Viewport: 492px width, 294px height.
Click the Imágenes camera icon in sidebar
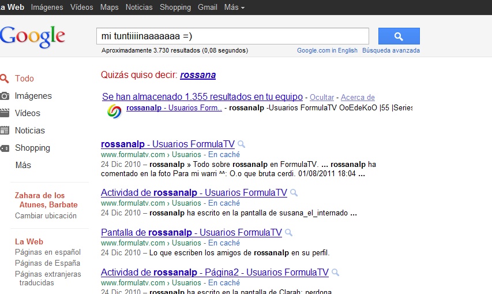pyautogui.click(x=5, y=96)
